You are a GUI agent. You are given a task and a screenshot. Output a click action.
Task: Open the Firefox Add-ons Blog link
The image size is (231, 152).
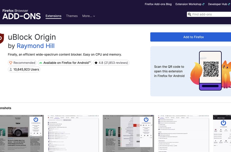click(x=158, y=4)
